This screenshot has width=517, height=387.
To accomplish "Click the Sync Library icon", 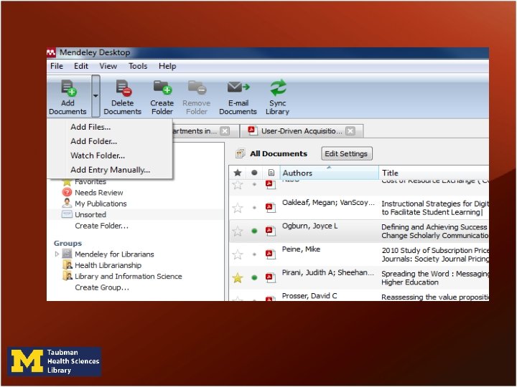I will (278, 87).
